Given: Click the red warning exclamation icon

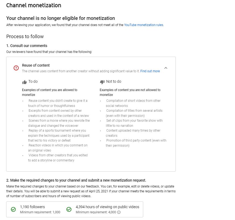Looking at the screenshot, I should coord(16,68).
